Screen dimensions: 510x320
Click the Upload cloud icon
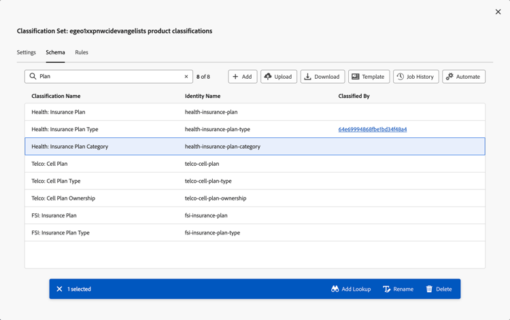268,77
